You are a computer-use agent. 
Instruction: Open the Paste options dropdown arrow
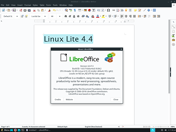click(x=45, y=10)
